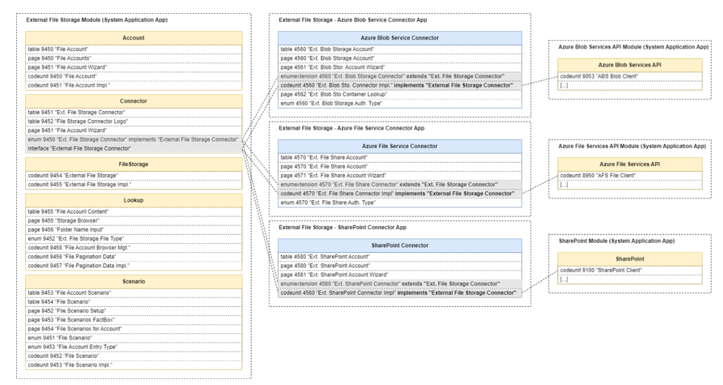This screenshot has height=385, width=723.
Task: Click the Connector box header
Action: click(x=134, y=101)
